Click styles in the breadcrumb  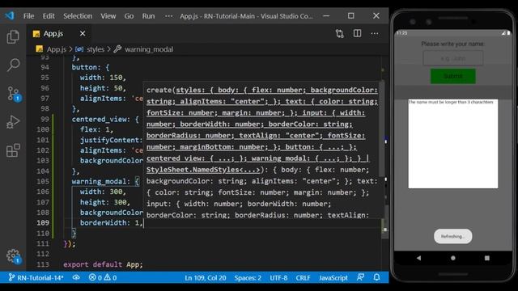[96, 49]
